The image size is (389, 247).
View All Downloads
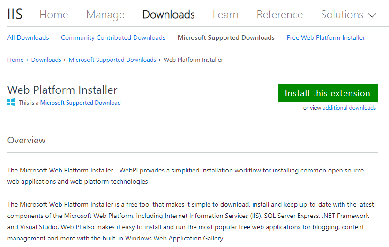click(x=28, y=37)
